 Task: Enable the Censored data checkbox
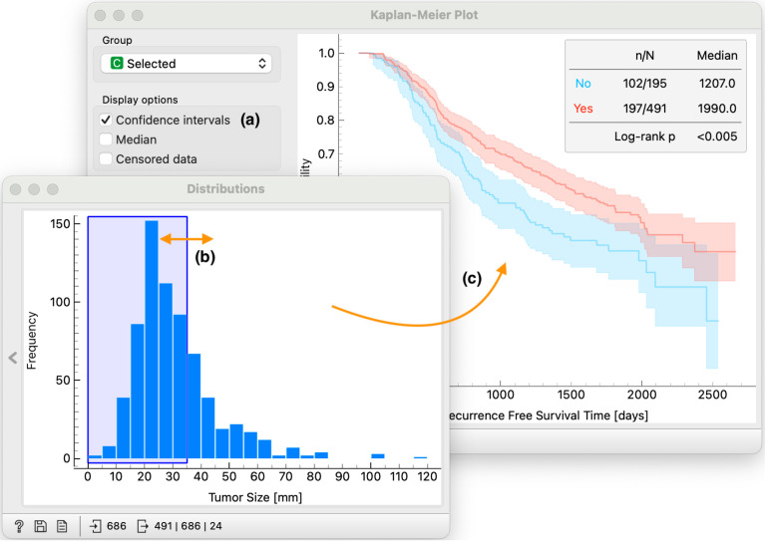[x=106, y=159]
